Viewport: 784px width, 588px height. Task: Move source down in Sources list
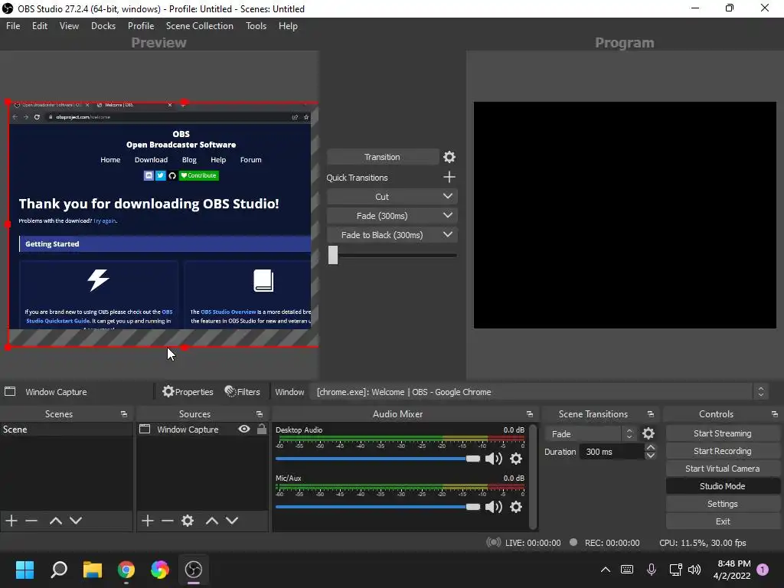click(x=232, y=521)
